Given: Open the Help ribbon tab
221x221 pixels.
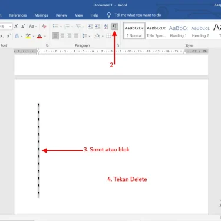Looking at the screenshot, I should 94,15.
